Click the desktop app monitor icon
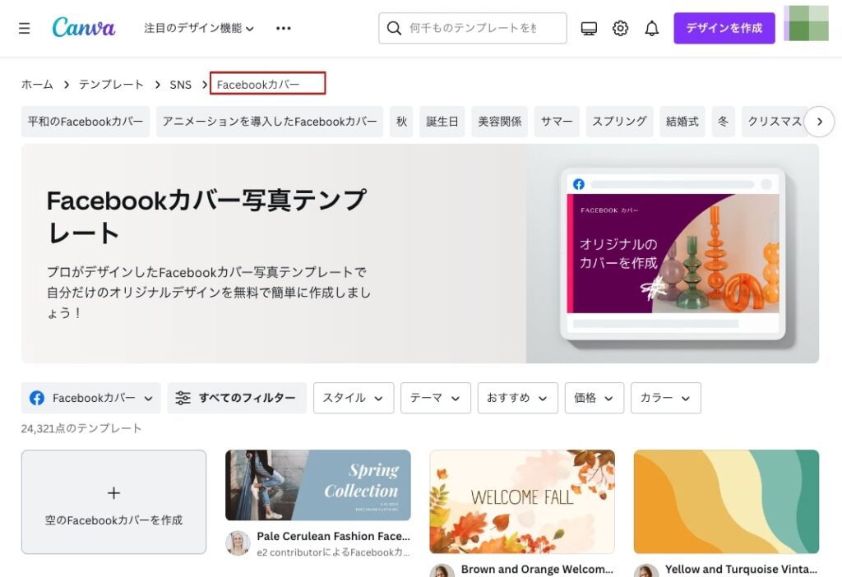This screenshot has width=842, height=577. [x=589, y=29]
